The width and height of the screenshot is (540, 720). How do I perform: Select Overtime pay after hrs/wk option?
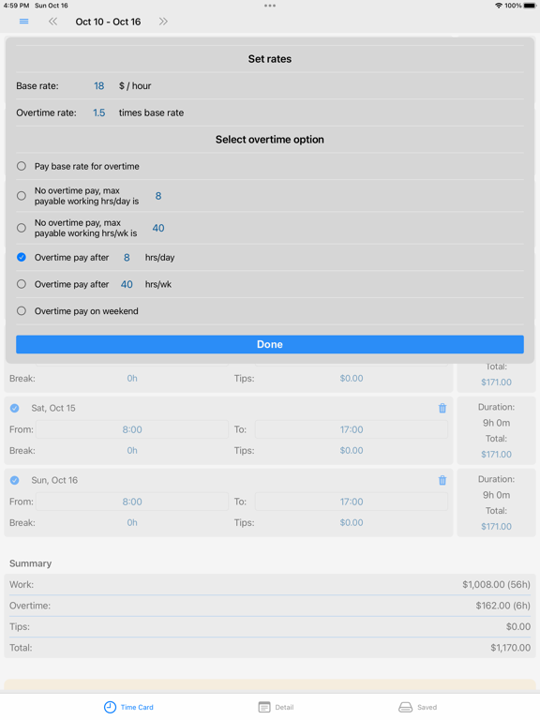tap(22, 284)
